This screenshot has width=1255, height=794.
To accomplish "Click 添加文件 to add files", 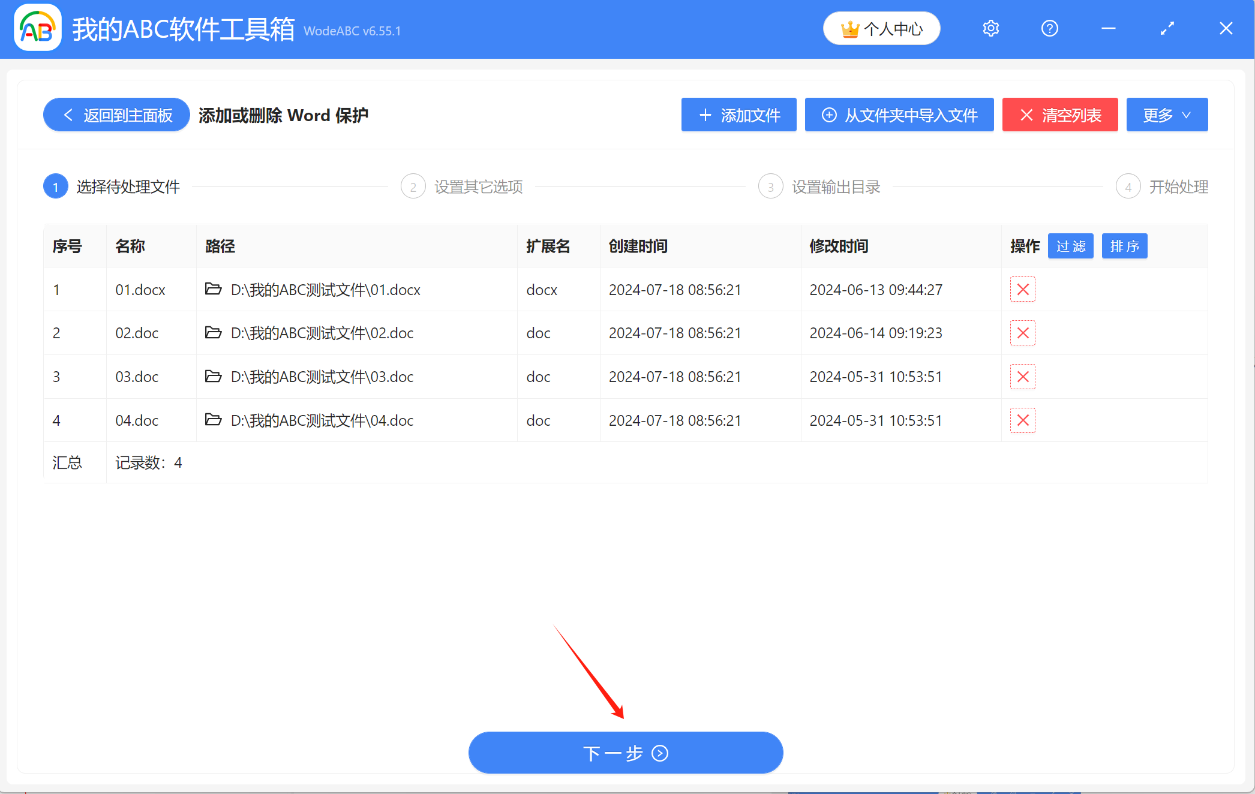I will (738, 115).
